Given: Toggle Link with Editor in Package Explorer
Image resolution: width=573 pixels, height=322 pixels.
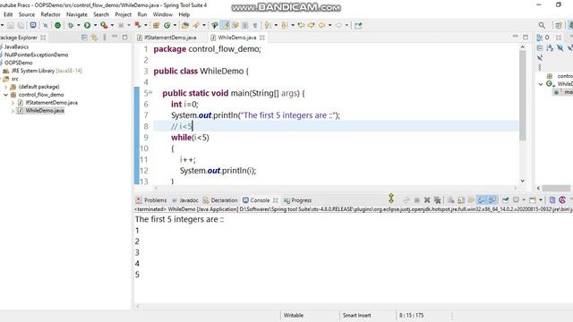Looking at the screenshot, I should coord(95,38).
